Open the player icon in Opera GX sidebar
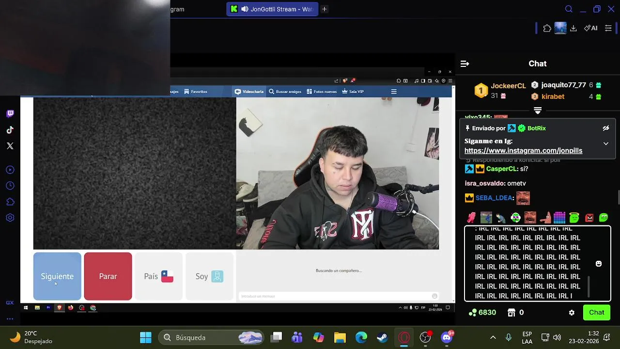Viewport: 620px width, 349px height. click(x=10, y=170)
